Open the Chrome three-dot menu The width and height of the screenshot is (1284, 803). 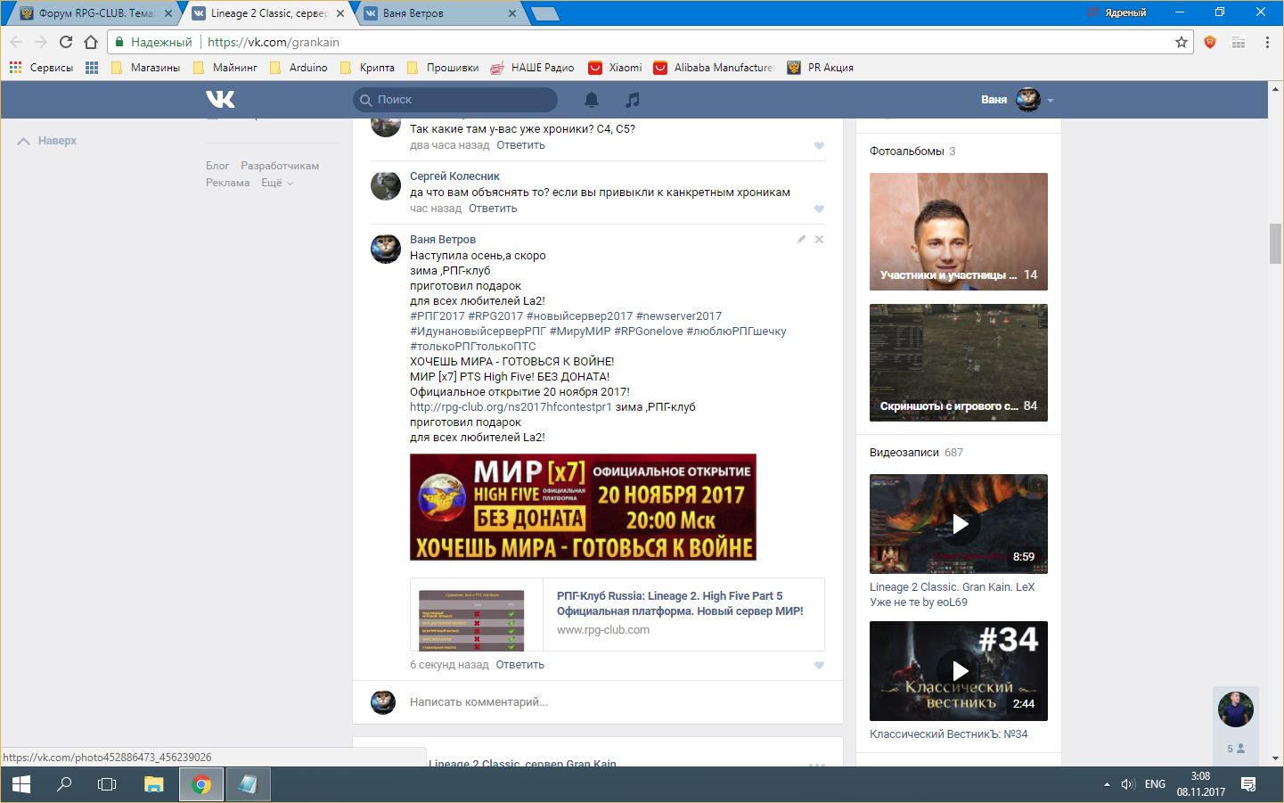coord(1267,42)
